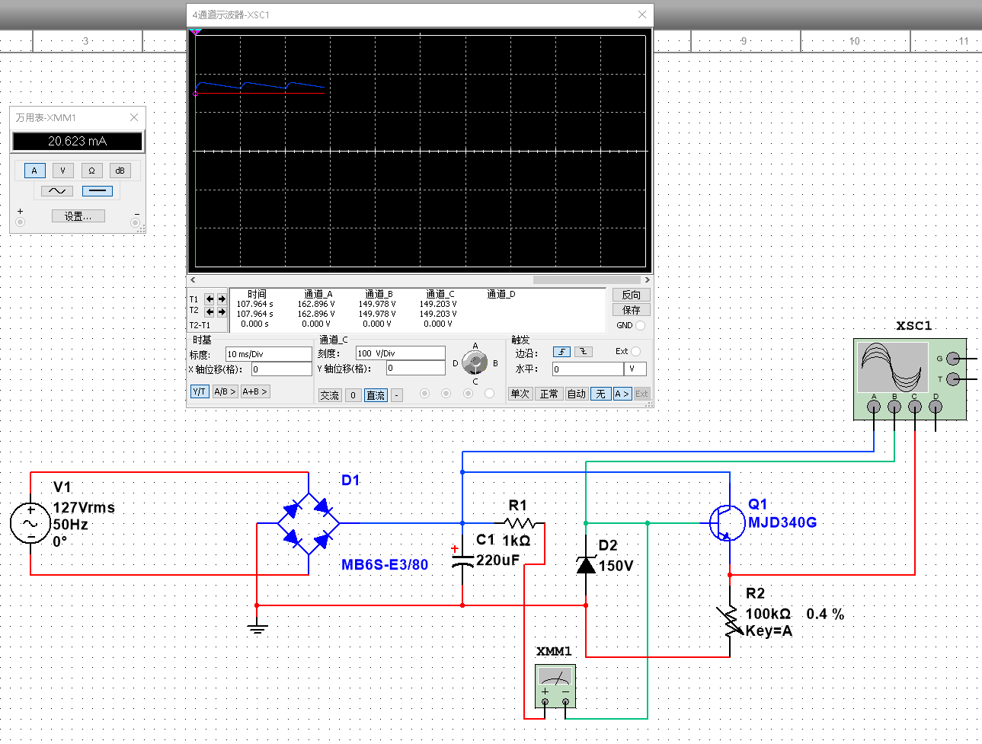
Task: Select the C1 capacitor symbol
Action: 462,561
